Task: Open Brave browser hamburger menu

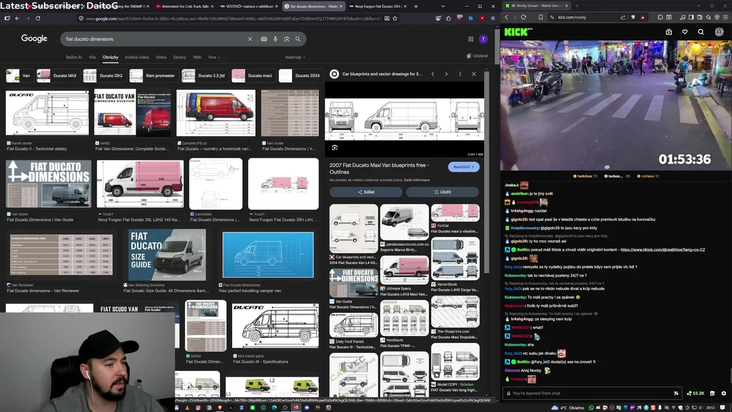Action: point(725,17)
